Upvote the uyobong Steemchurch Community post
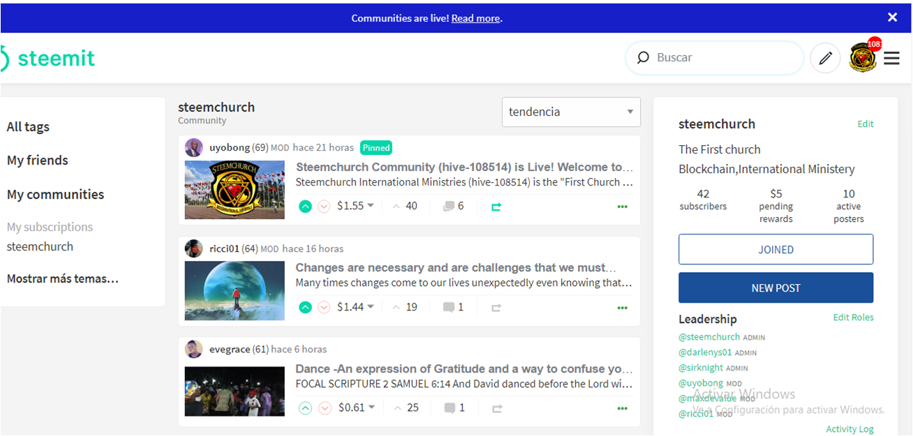The image size is (913, 436). coord(305,206)
